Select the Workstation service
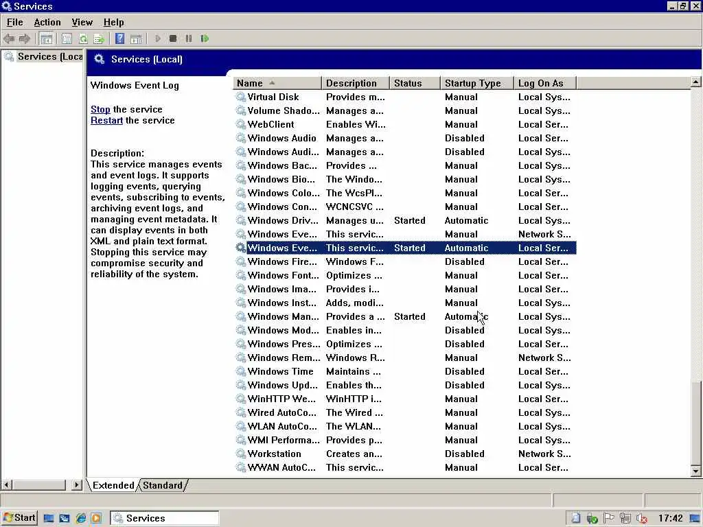 (x=405, y=454)
